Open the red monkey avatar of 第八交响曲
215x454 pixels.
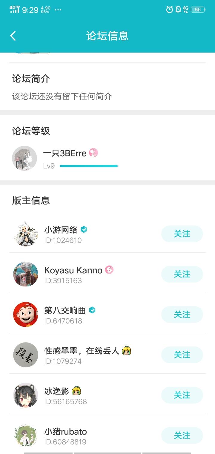tap(26, 315)
